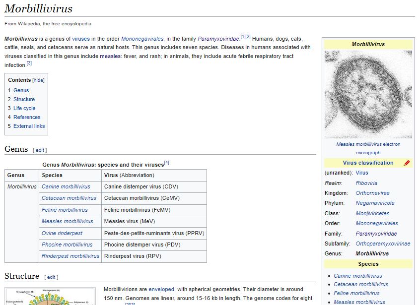
Task: Open the Rinderpest morbillivirus link
Action: tap(70, 256)
